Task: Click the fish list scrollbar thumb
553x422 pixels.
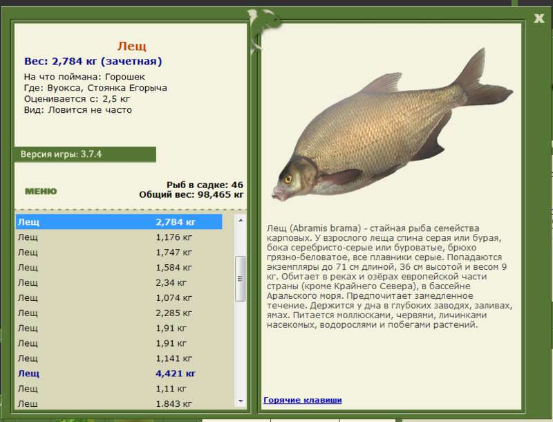Action: (241, 279)
